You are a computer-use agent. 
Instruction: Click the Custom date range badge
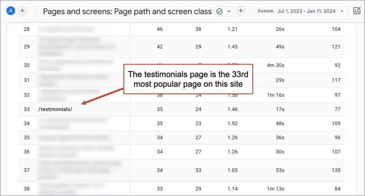(x=265, y=11)
